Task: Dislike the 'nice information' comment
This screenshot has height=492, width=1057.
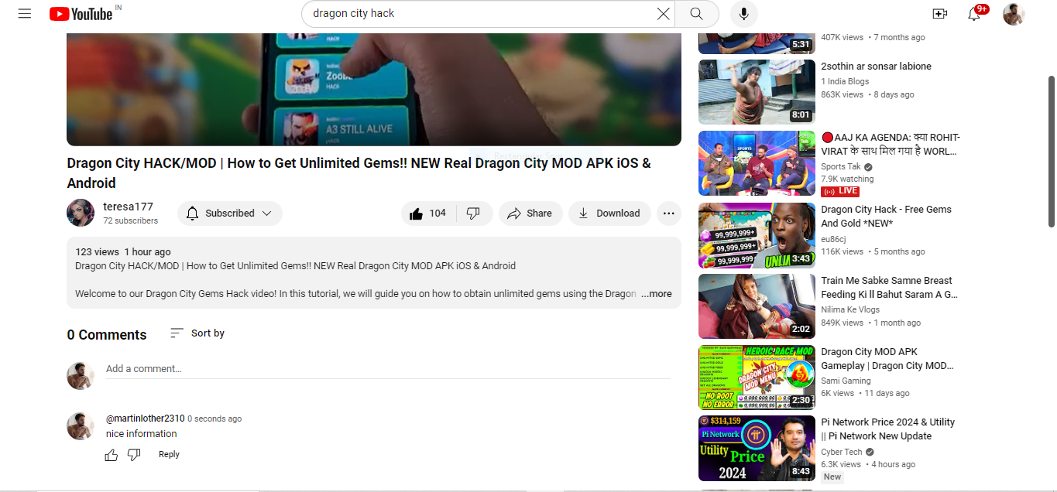Action: coord(134,455)
